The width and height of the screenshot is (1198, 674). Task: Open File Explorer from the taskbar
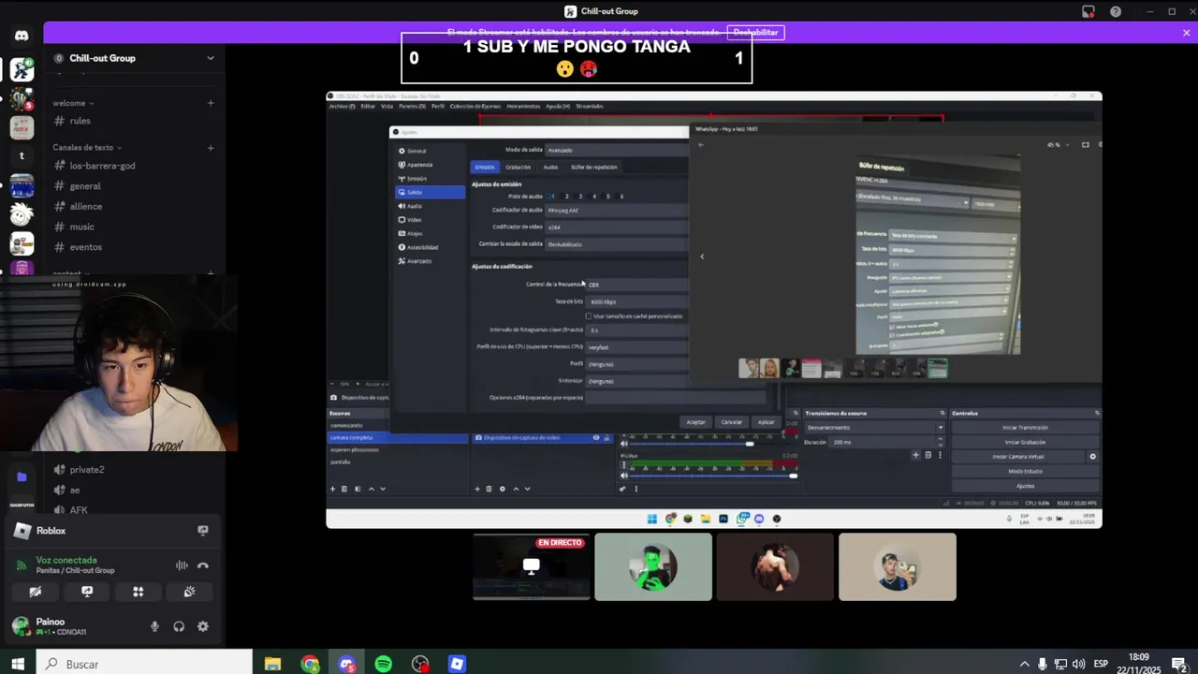[x=272, y=664]
